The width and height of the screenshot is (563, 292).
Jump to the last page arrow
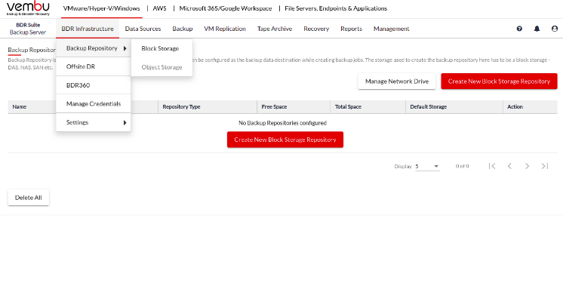(x=545, y=166)
